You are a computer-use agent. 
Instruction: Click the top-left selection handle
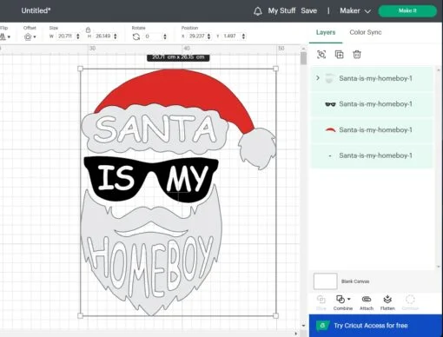(81, 69)
